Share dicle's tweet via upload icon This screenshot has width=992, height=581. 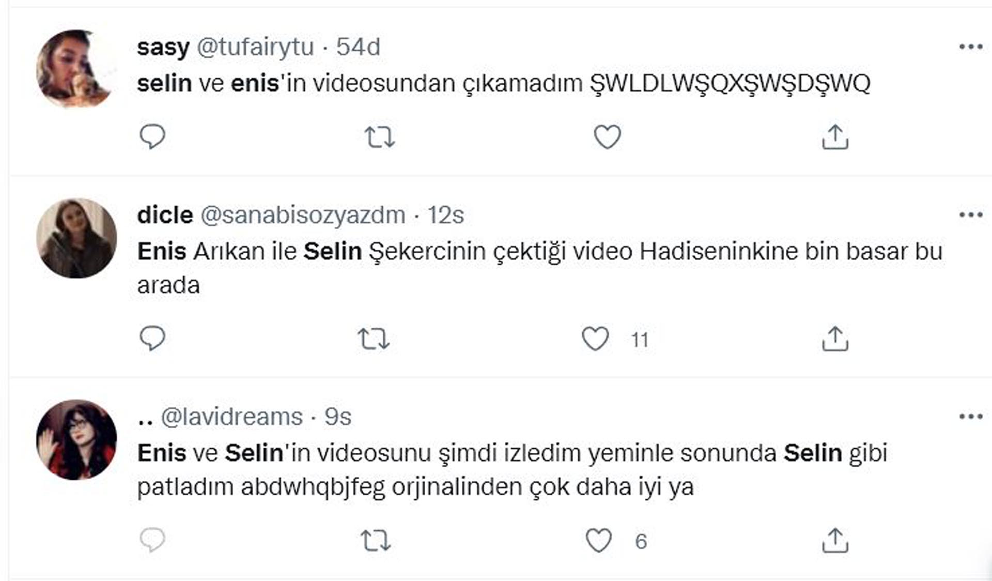(836, 339)
